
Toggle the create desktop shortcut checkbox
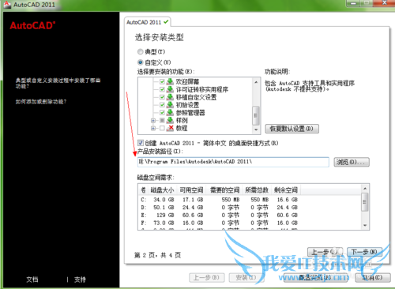[x=141, y=143]
